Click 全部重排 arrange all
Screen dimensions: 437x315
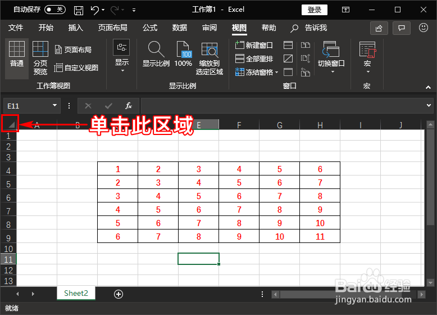tap(254, 58)
